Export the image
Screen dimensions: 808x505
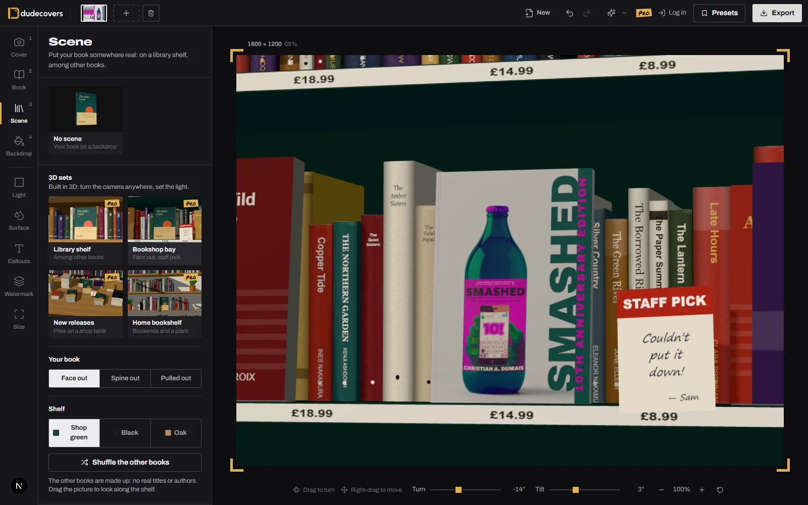pos(777,13)
